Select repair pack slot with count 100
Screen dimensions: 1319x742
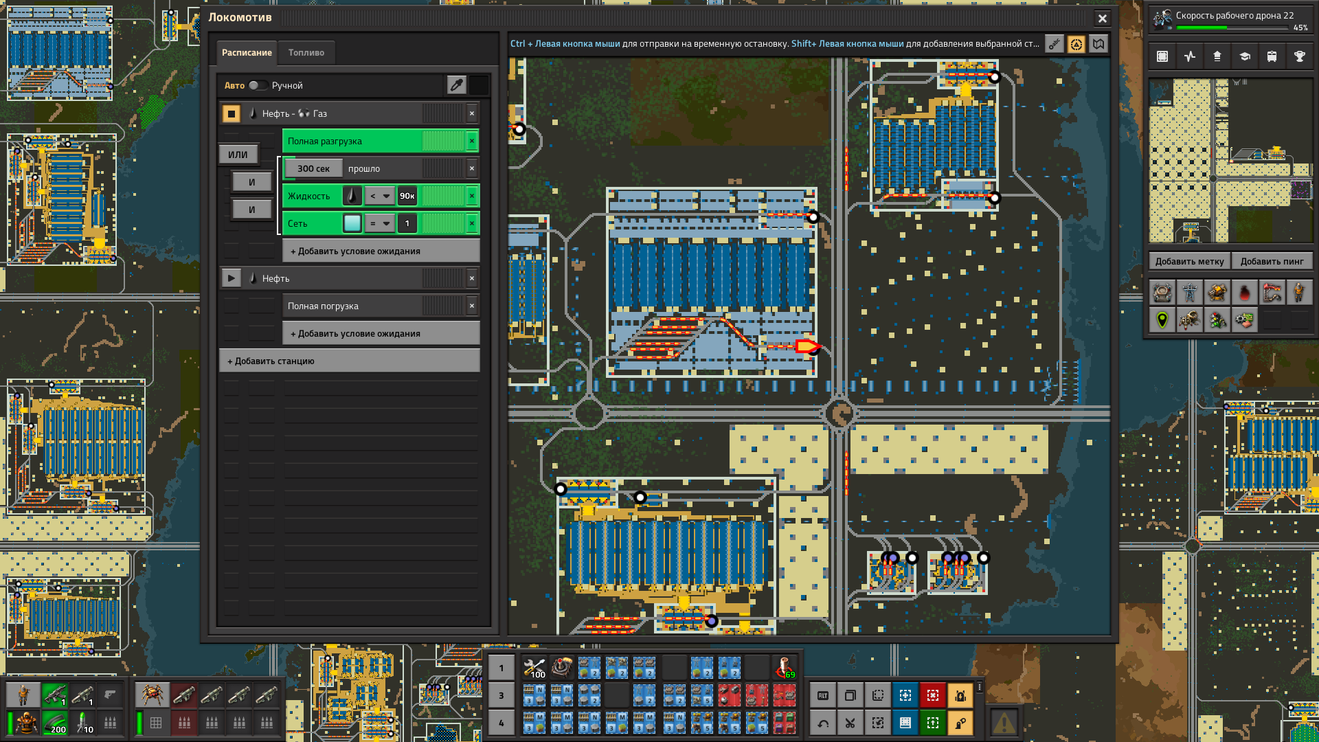coord(534,668)
